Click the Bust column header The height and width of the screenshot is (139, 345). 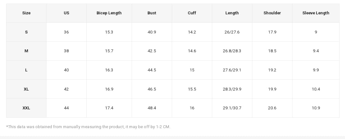152,13
